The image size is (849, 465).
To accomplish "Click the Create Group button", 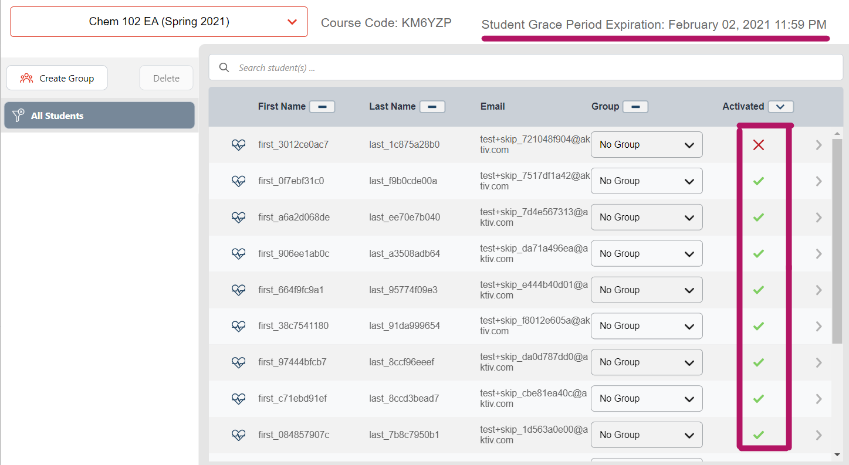I will pos(56,77).
